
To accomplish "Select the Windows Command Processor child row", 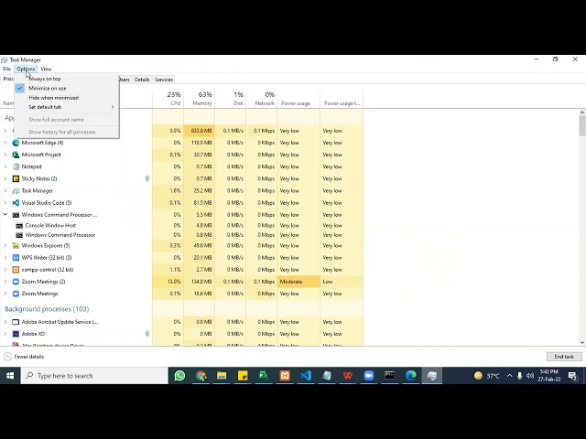I will coord(181,235).
